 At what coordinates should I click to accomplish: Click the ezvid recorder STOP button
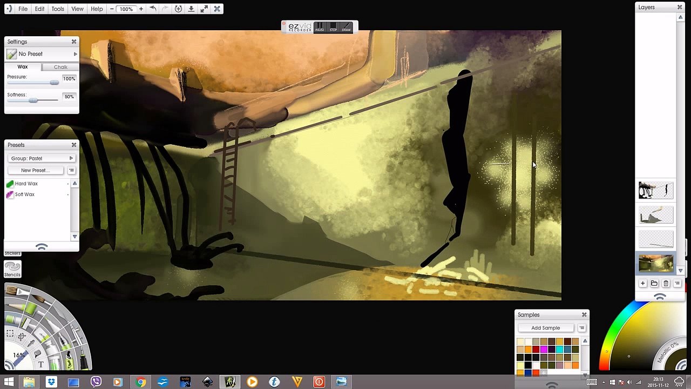coord(333,27)
